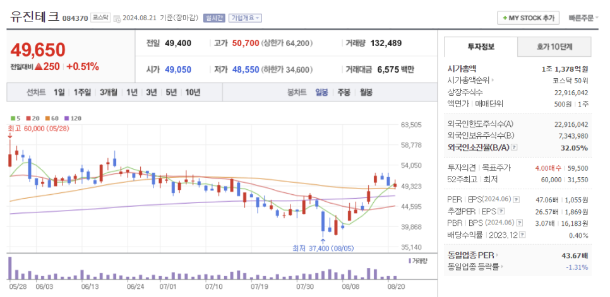
Task: Switch to the 투자정보 tab
Action: [x=481, y=47]
